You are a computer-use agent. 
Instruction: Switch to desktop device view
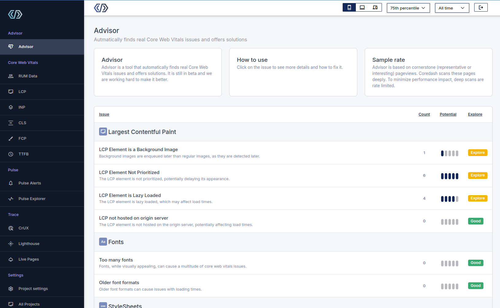362,8
